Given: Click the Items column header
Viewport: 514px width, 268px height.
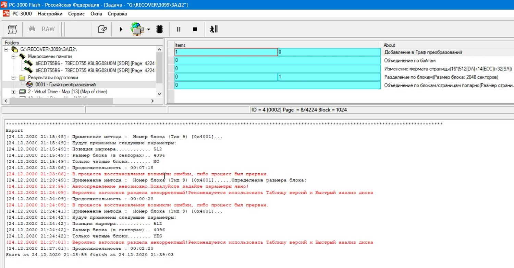Looking at the screenshot, I should click(x=278, y=45).
